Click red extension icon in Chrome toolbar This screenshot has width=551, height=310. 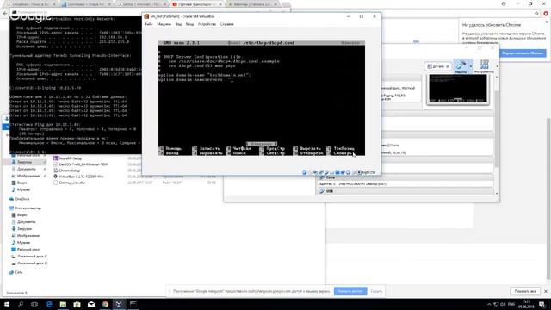tap(546, 14)
